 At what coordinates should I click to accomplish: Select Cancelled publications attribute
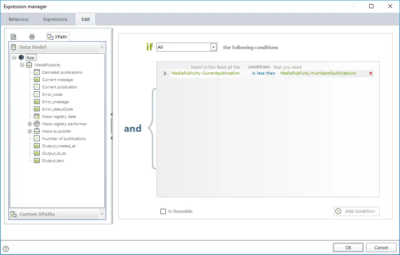[x=62, y=72]
